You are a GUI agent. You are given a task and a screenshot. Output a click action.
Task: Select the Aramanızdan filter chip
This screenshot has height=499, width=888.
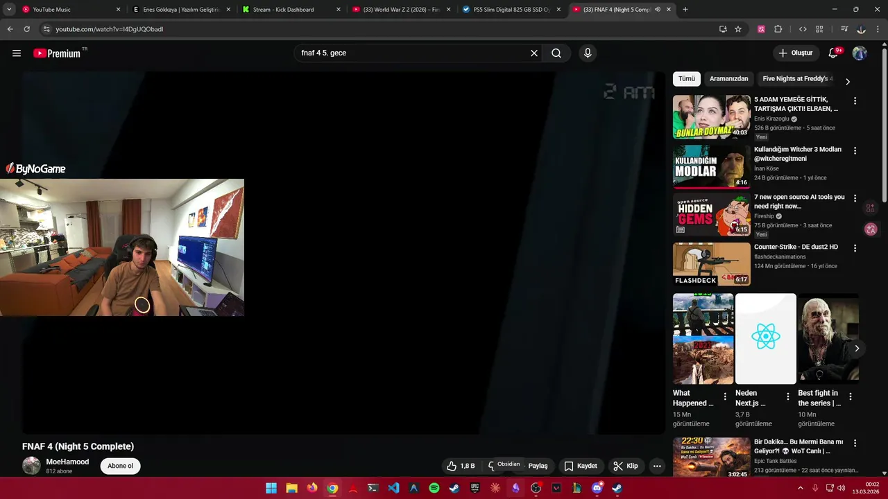(x=728, y=79)
